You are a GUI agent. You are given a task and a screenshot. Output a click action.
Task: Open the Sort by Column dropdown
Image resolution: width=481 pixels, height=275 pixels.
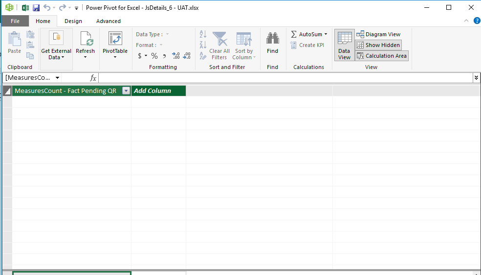(x=254, y=57)
